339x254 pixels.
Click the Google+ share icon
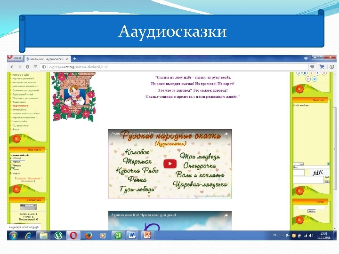[308, 79]
